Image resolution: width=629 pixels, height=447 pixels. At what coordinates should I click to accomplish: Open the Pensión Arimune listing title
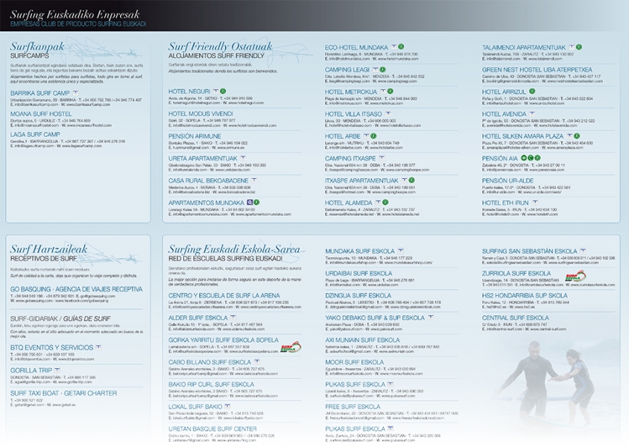(x=195, y=136)
